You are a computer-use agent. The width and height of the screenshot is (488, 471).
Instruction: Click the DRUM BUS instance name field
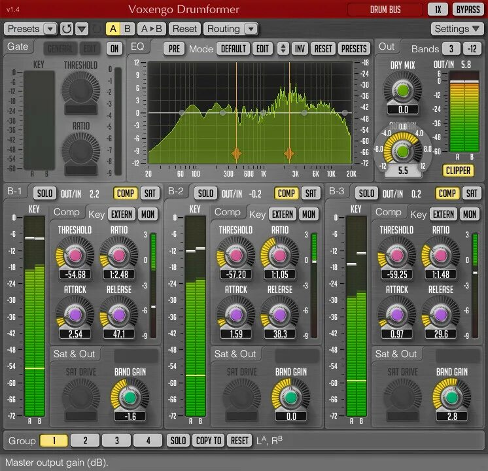click(385, 10)
